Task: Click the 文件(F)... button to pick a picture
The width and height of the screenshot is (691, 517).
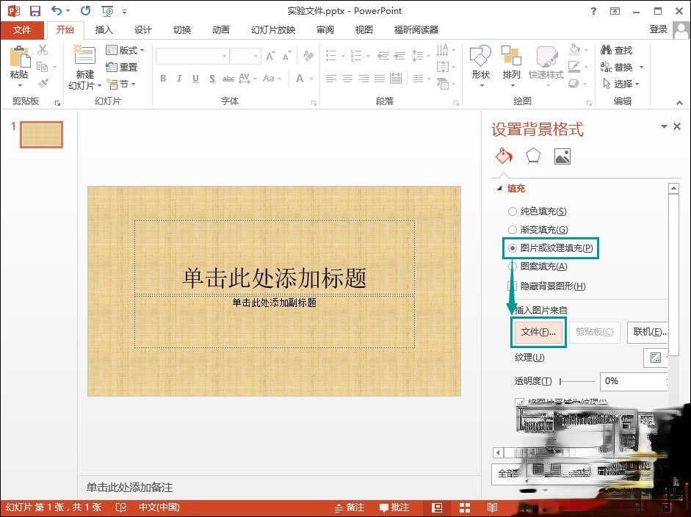Action: pyautogui.click(x=539, y=332)
